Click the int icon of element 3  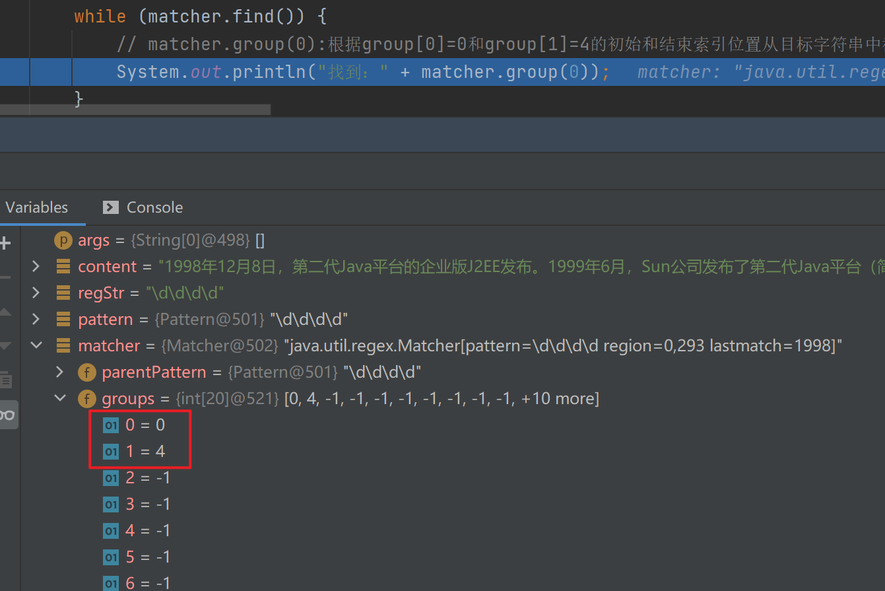point(111,504)
